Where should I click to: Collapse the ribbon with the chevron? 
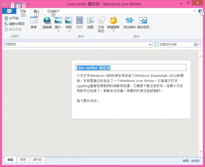194,11
